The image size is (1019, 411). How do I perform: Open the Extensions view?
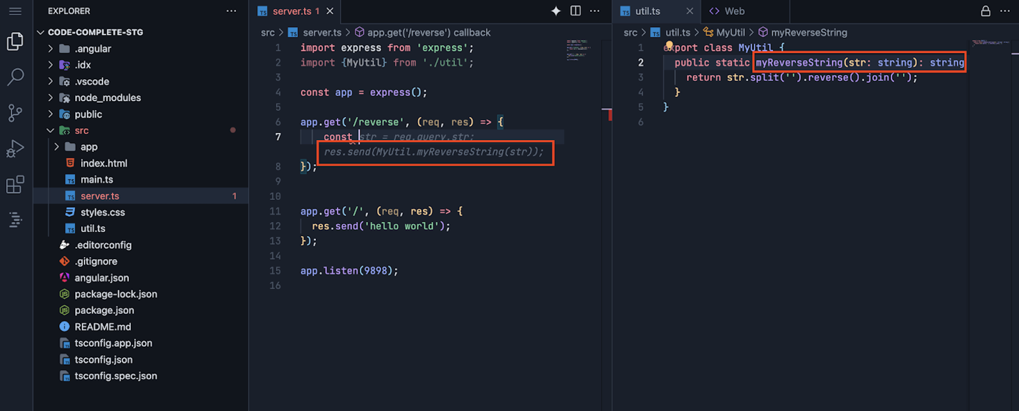15,185
